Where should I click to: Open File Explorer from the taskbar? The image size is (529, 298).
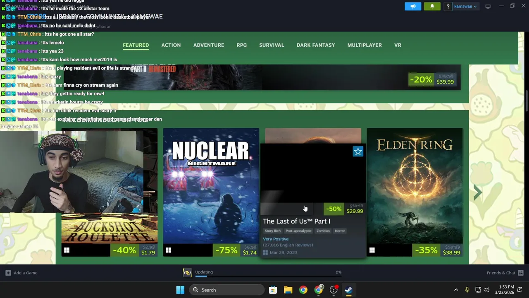288,290
